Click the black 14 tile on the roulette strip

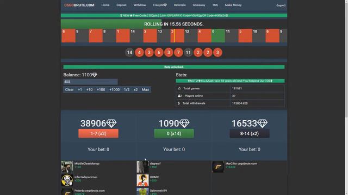(x=136, y=36)
